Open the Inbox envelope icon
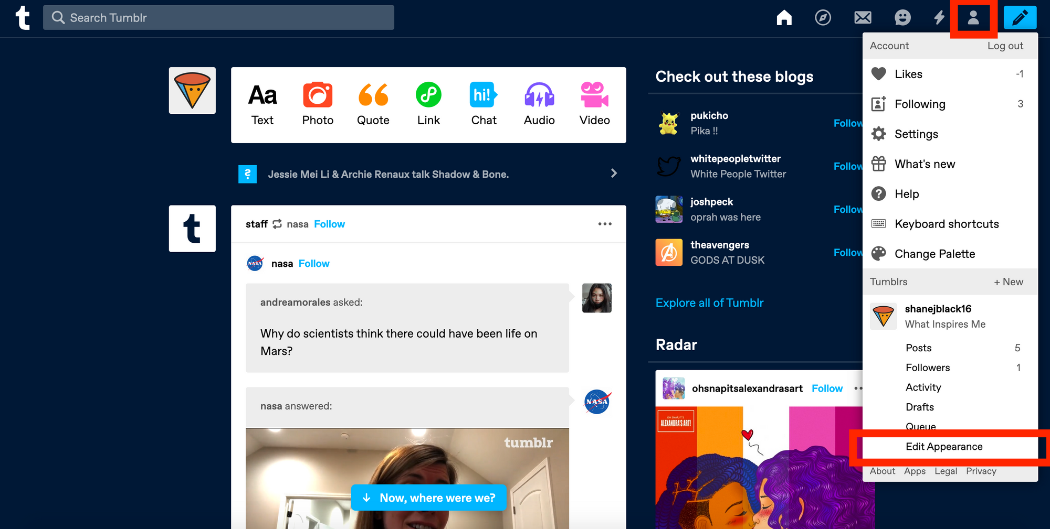Image resolution: width=1050 pixels, height=529 pixels. click(x=863, y=18)
